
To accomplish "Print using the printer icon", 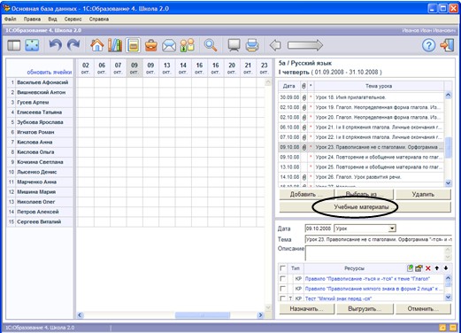I will 252,45.
